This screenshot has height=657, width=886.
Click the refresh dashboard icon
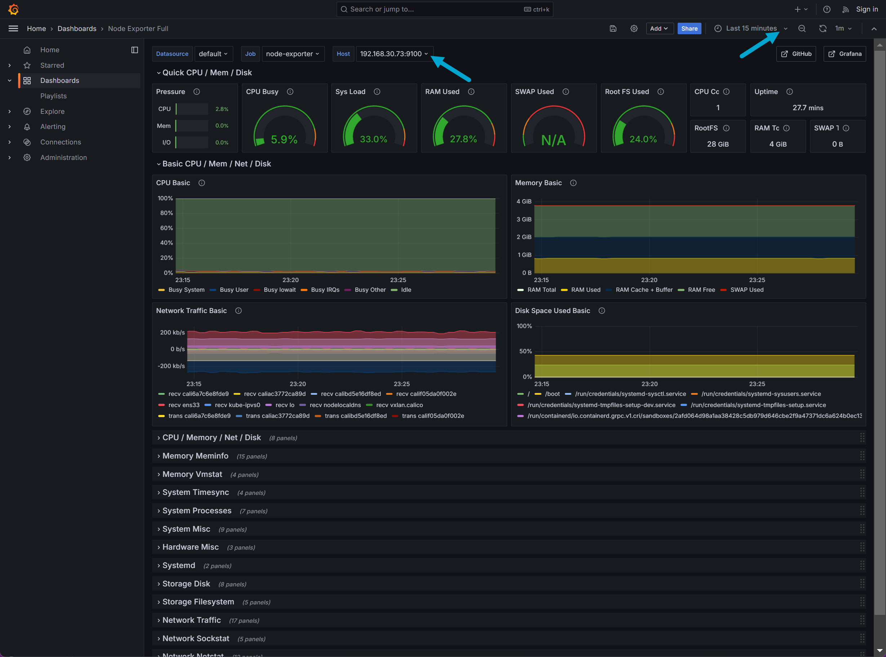pyautogui.click(x=822, y=28)
